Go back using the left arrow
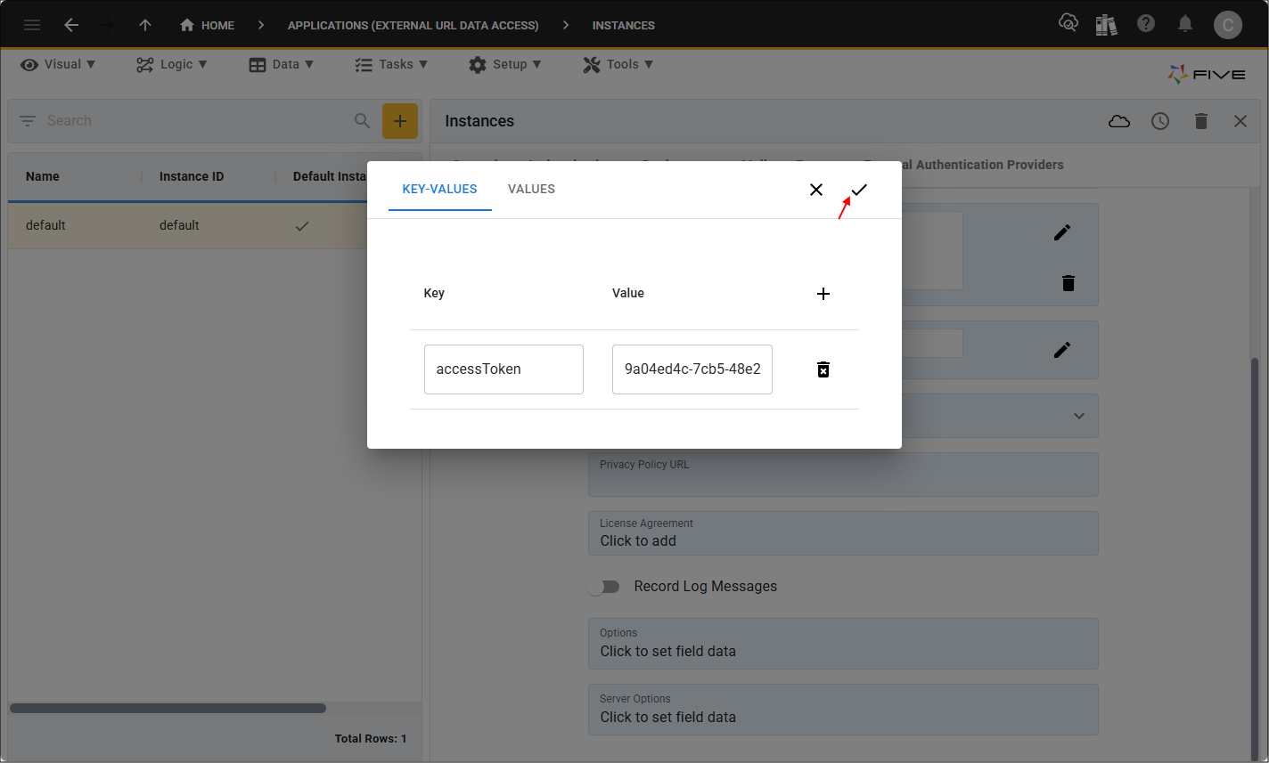The width and height of the screenshot is (1269, 763). [71, 25]
